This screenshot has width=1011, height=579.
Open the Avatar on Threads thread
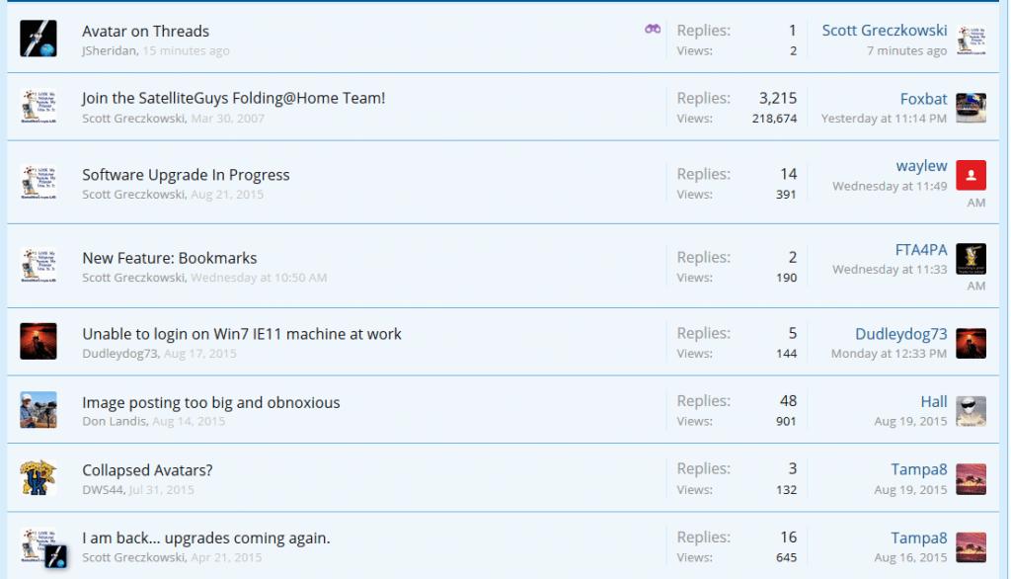coord(146,31)
